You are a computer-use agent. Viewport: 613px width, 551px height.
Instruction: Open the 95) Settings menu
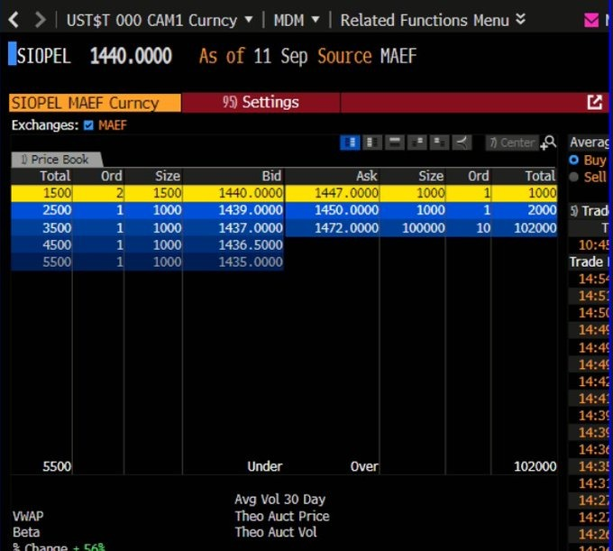[x=261, y=103]
